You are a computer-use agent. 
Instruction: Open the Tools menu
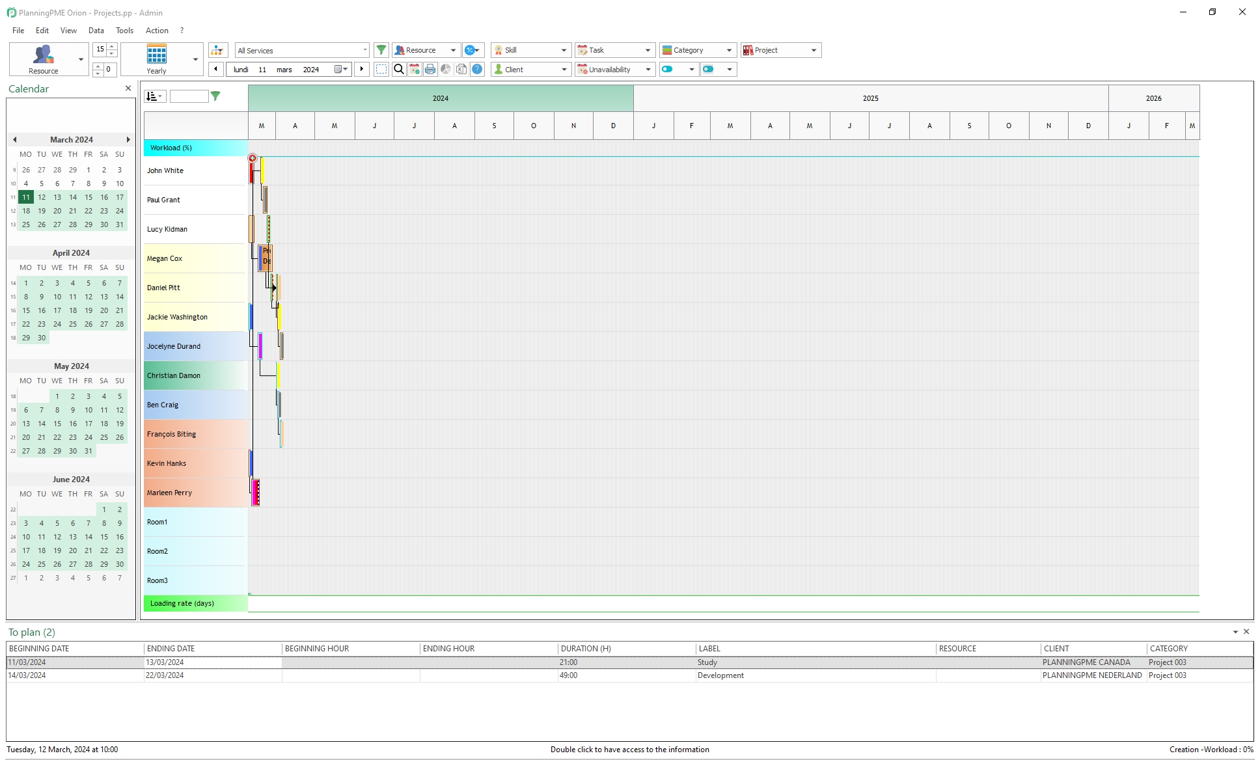(x=124, y=31)
